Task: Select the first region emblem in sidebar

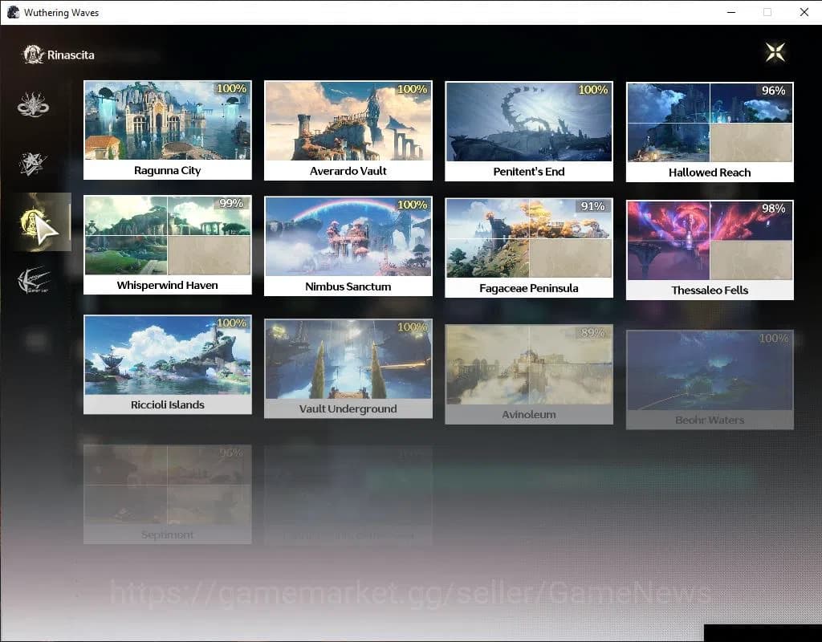Action: tap(33, 104)
